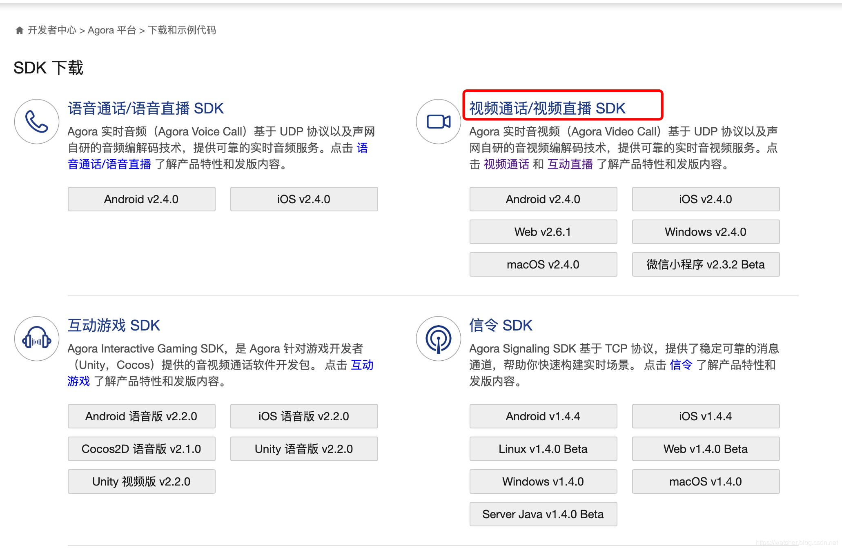Click the video camera icon

[x=439, y=122]
